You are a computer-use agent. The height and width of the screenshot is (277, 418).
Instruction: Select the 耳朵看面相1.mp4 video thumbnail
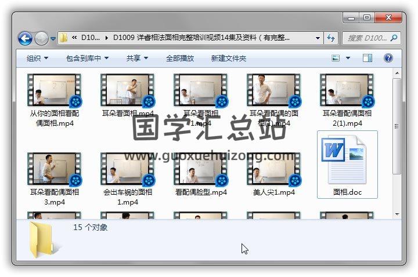pyautogui.click(x=201, y=90)
